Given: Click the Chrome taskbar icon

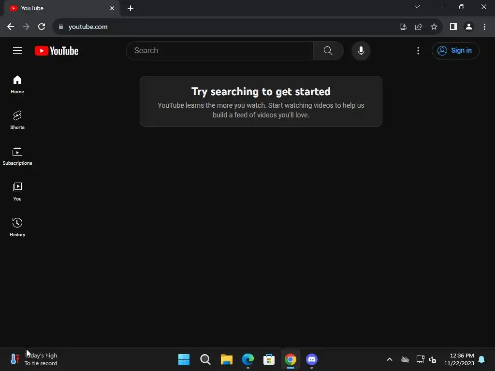Looking at the screenshot, I should tap(291, 359).
